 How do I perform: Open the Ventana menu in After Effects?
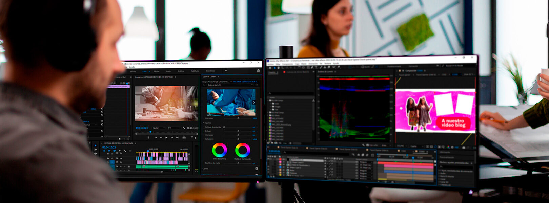point(327,63)
